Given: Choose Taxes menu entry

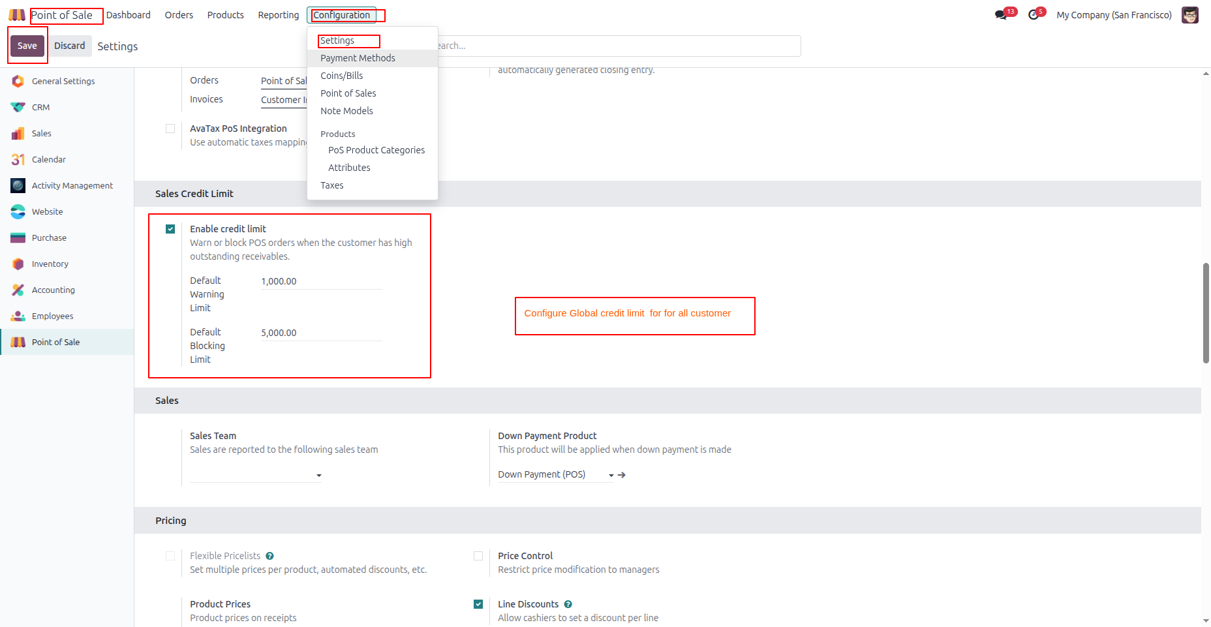Looking at the screenshot, I should point(373,185).
